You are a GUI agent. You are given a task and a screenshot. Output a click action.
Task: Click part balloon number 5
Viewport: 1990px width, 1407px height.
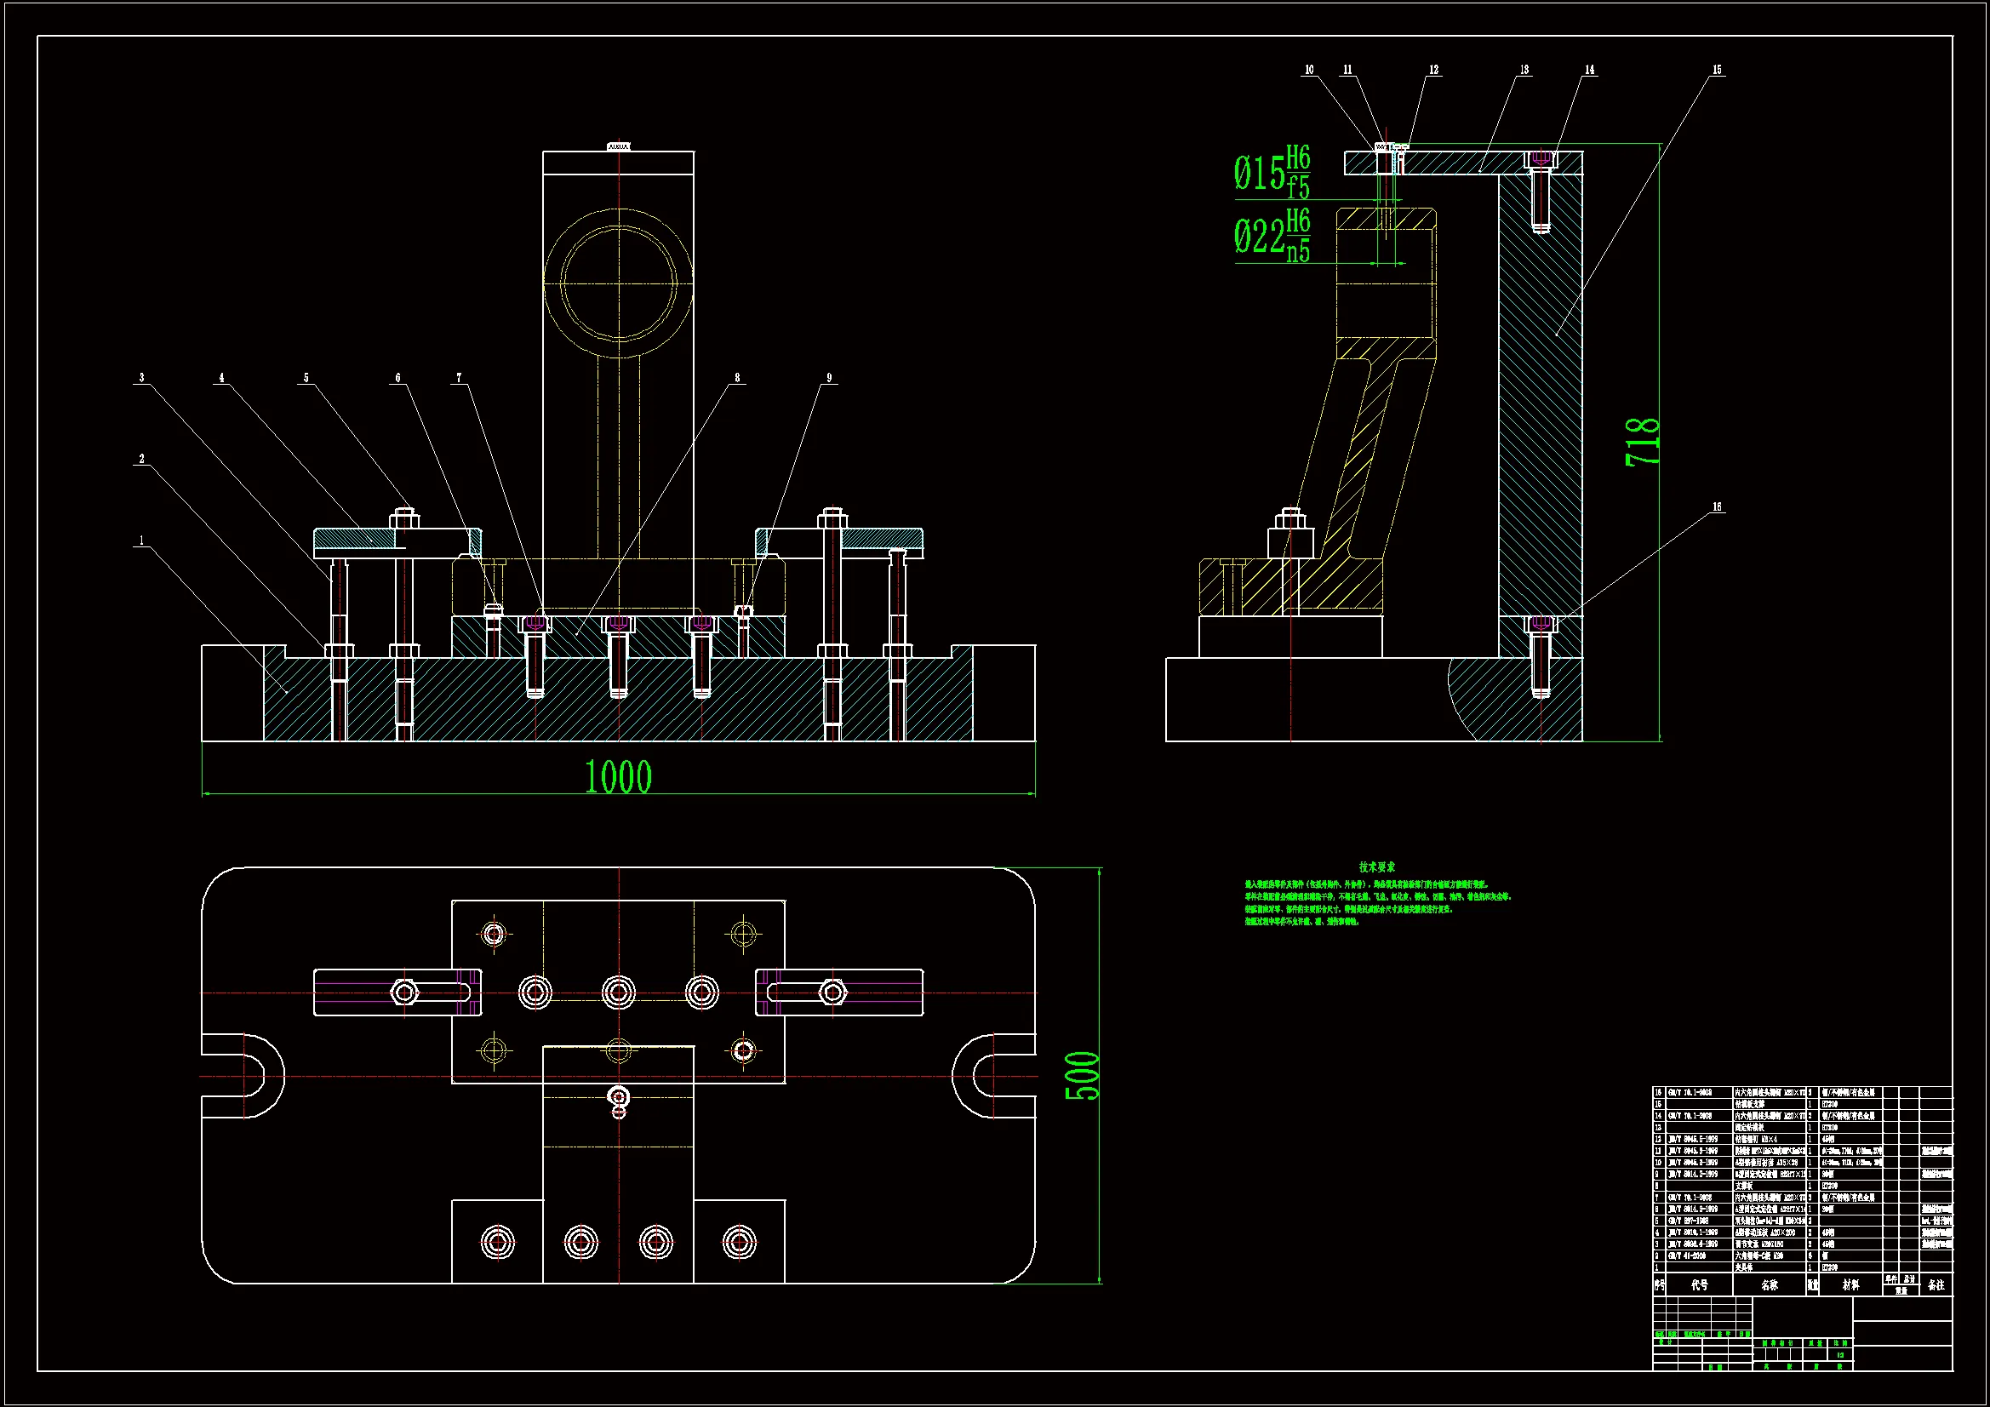306,378
